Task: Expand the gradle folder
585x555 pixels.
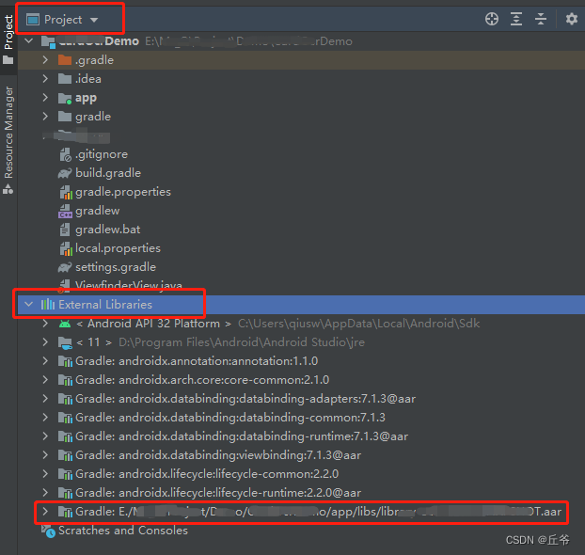Action: 45,116
